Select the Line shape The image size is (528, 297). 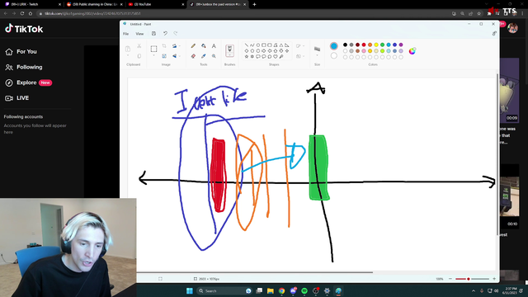coord(246,45)
